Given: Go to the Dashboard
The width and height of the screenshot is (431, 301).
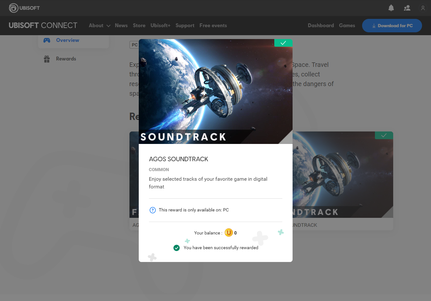Looking at the screenshot, I should pyautogui.click(x=321, y=25).
